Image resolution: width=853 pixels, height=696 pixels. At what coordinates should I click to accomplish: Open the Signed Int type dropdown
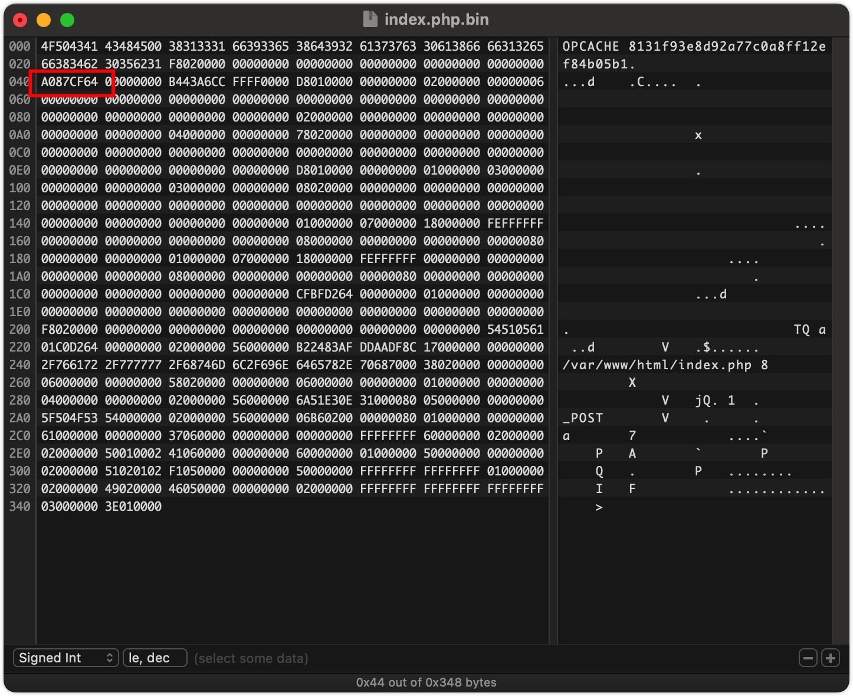(x=66, y=658)
